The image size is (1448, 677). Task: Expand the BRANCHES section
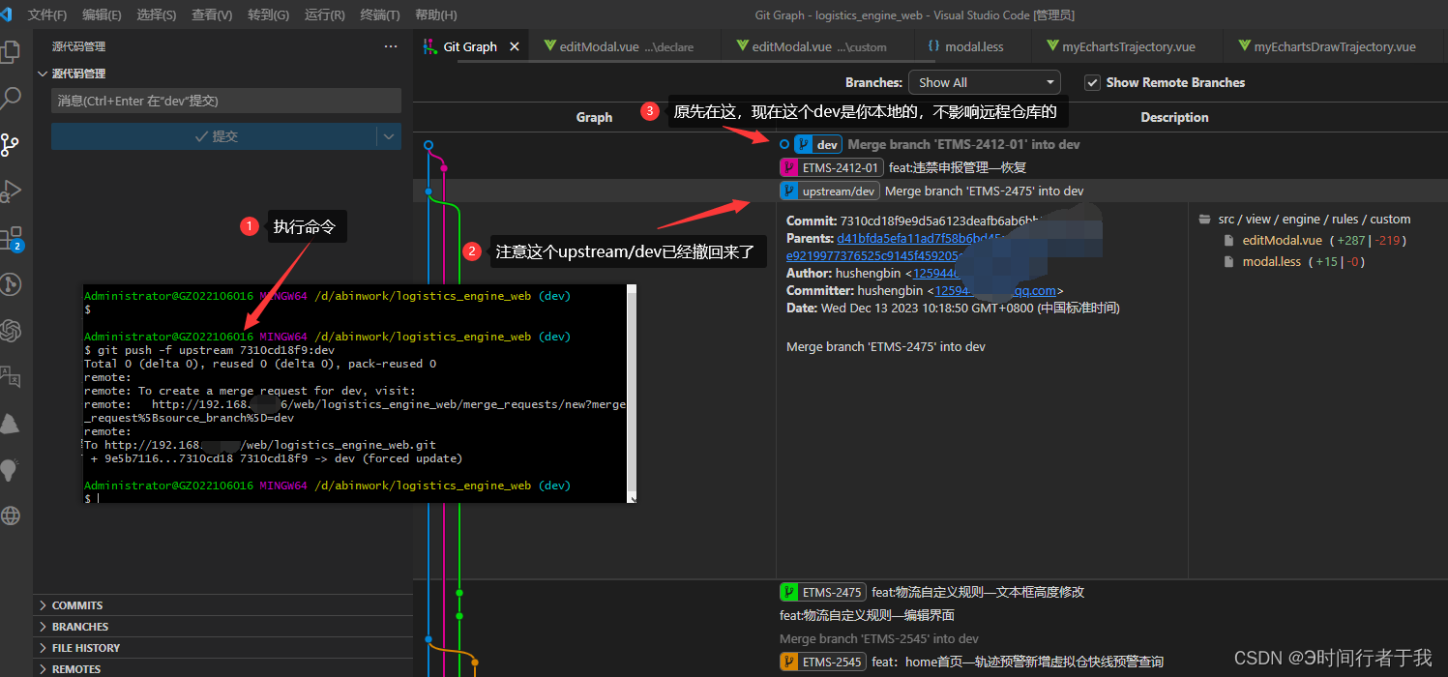222,627
